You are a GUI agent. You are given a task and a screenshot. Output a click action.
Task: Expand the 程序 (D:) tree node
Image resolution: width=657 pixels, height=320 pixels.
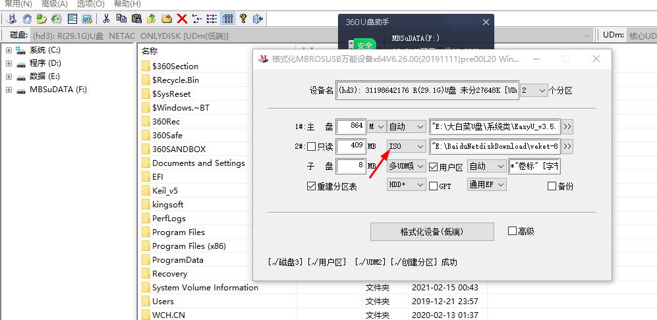pos(9,64)
